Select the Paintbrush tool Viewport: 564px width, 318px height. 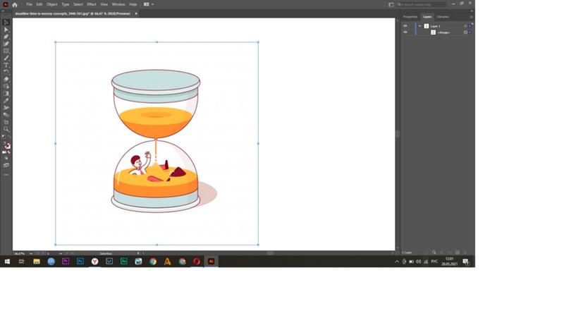pyautogui.click(x=6, y=58)
